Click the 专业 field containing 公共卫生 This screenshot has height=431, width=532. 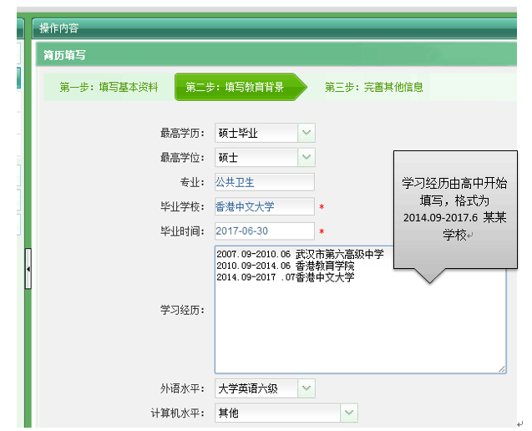(x=264, y=182)
